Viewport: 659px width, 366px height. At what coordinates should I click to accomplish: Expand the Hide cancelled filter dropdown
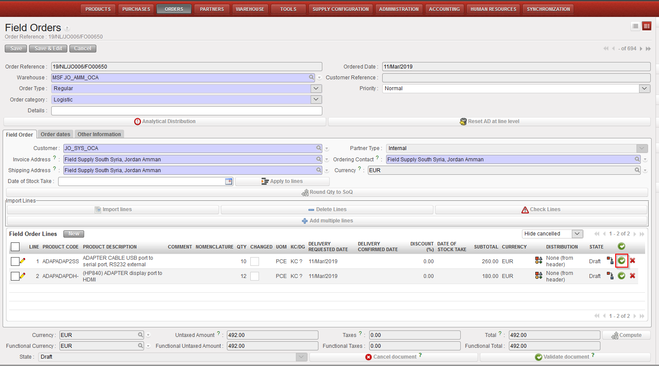point(577,234)
